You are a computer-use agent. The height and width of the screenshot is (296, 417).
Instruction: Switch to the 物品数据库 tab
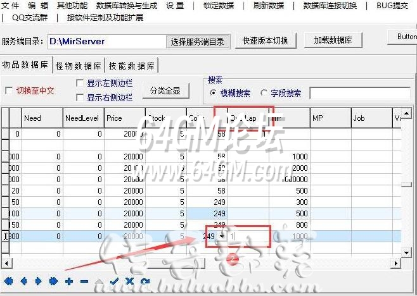click(x=25, y=65)
